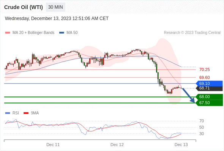Click the 68.71 current price tag
The height and width of the screenshot is (151, 224).
(x=209, y=88)
